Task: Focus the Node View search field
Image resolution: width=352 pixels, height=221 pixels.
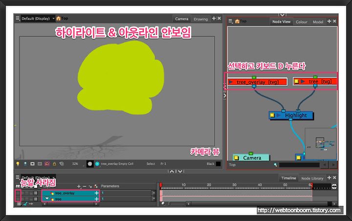Action: coord(299,165)
